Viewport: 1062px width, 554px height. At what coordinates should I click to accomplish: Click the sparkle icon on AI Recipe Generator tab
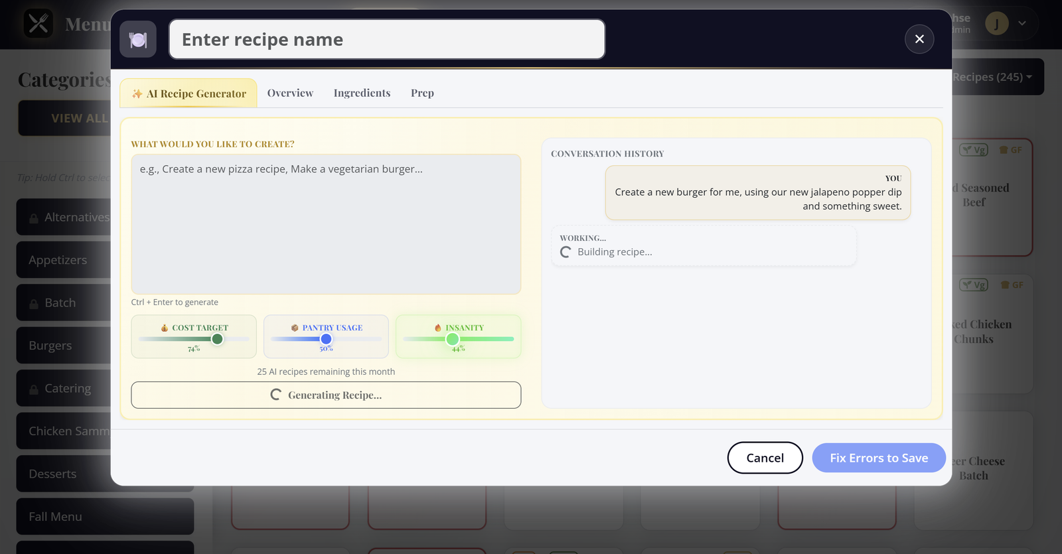(137, 94)
